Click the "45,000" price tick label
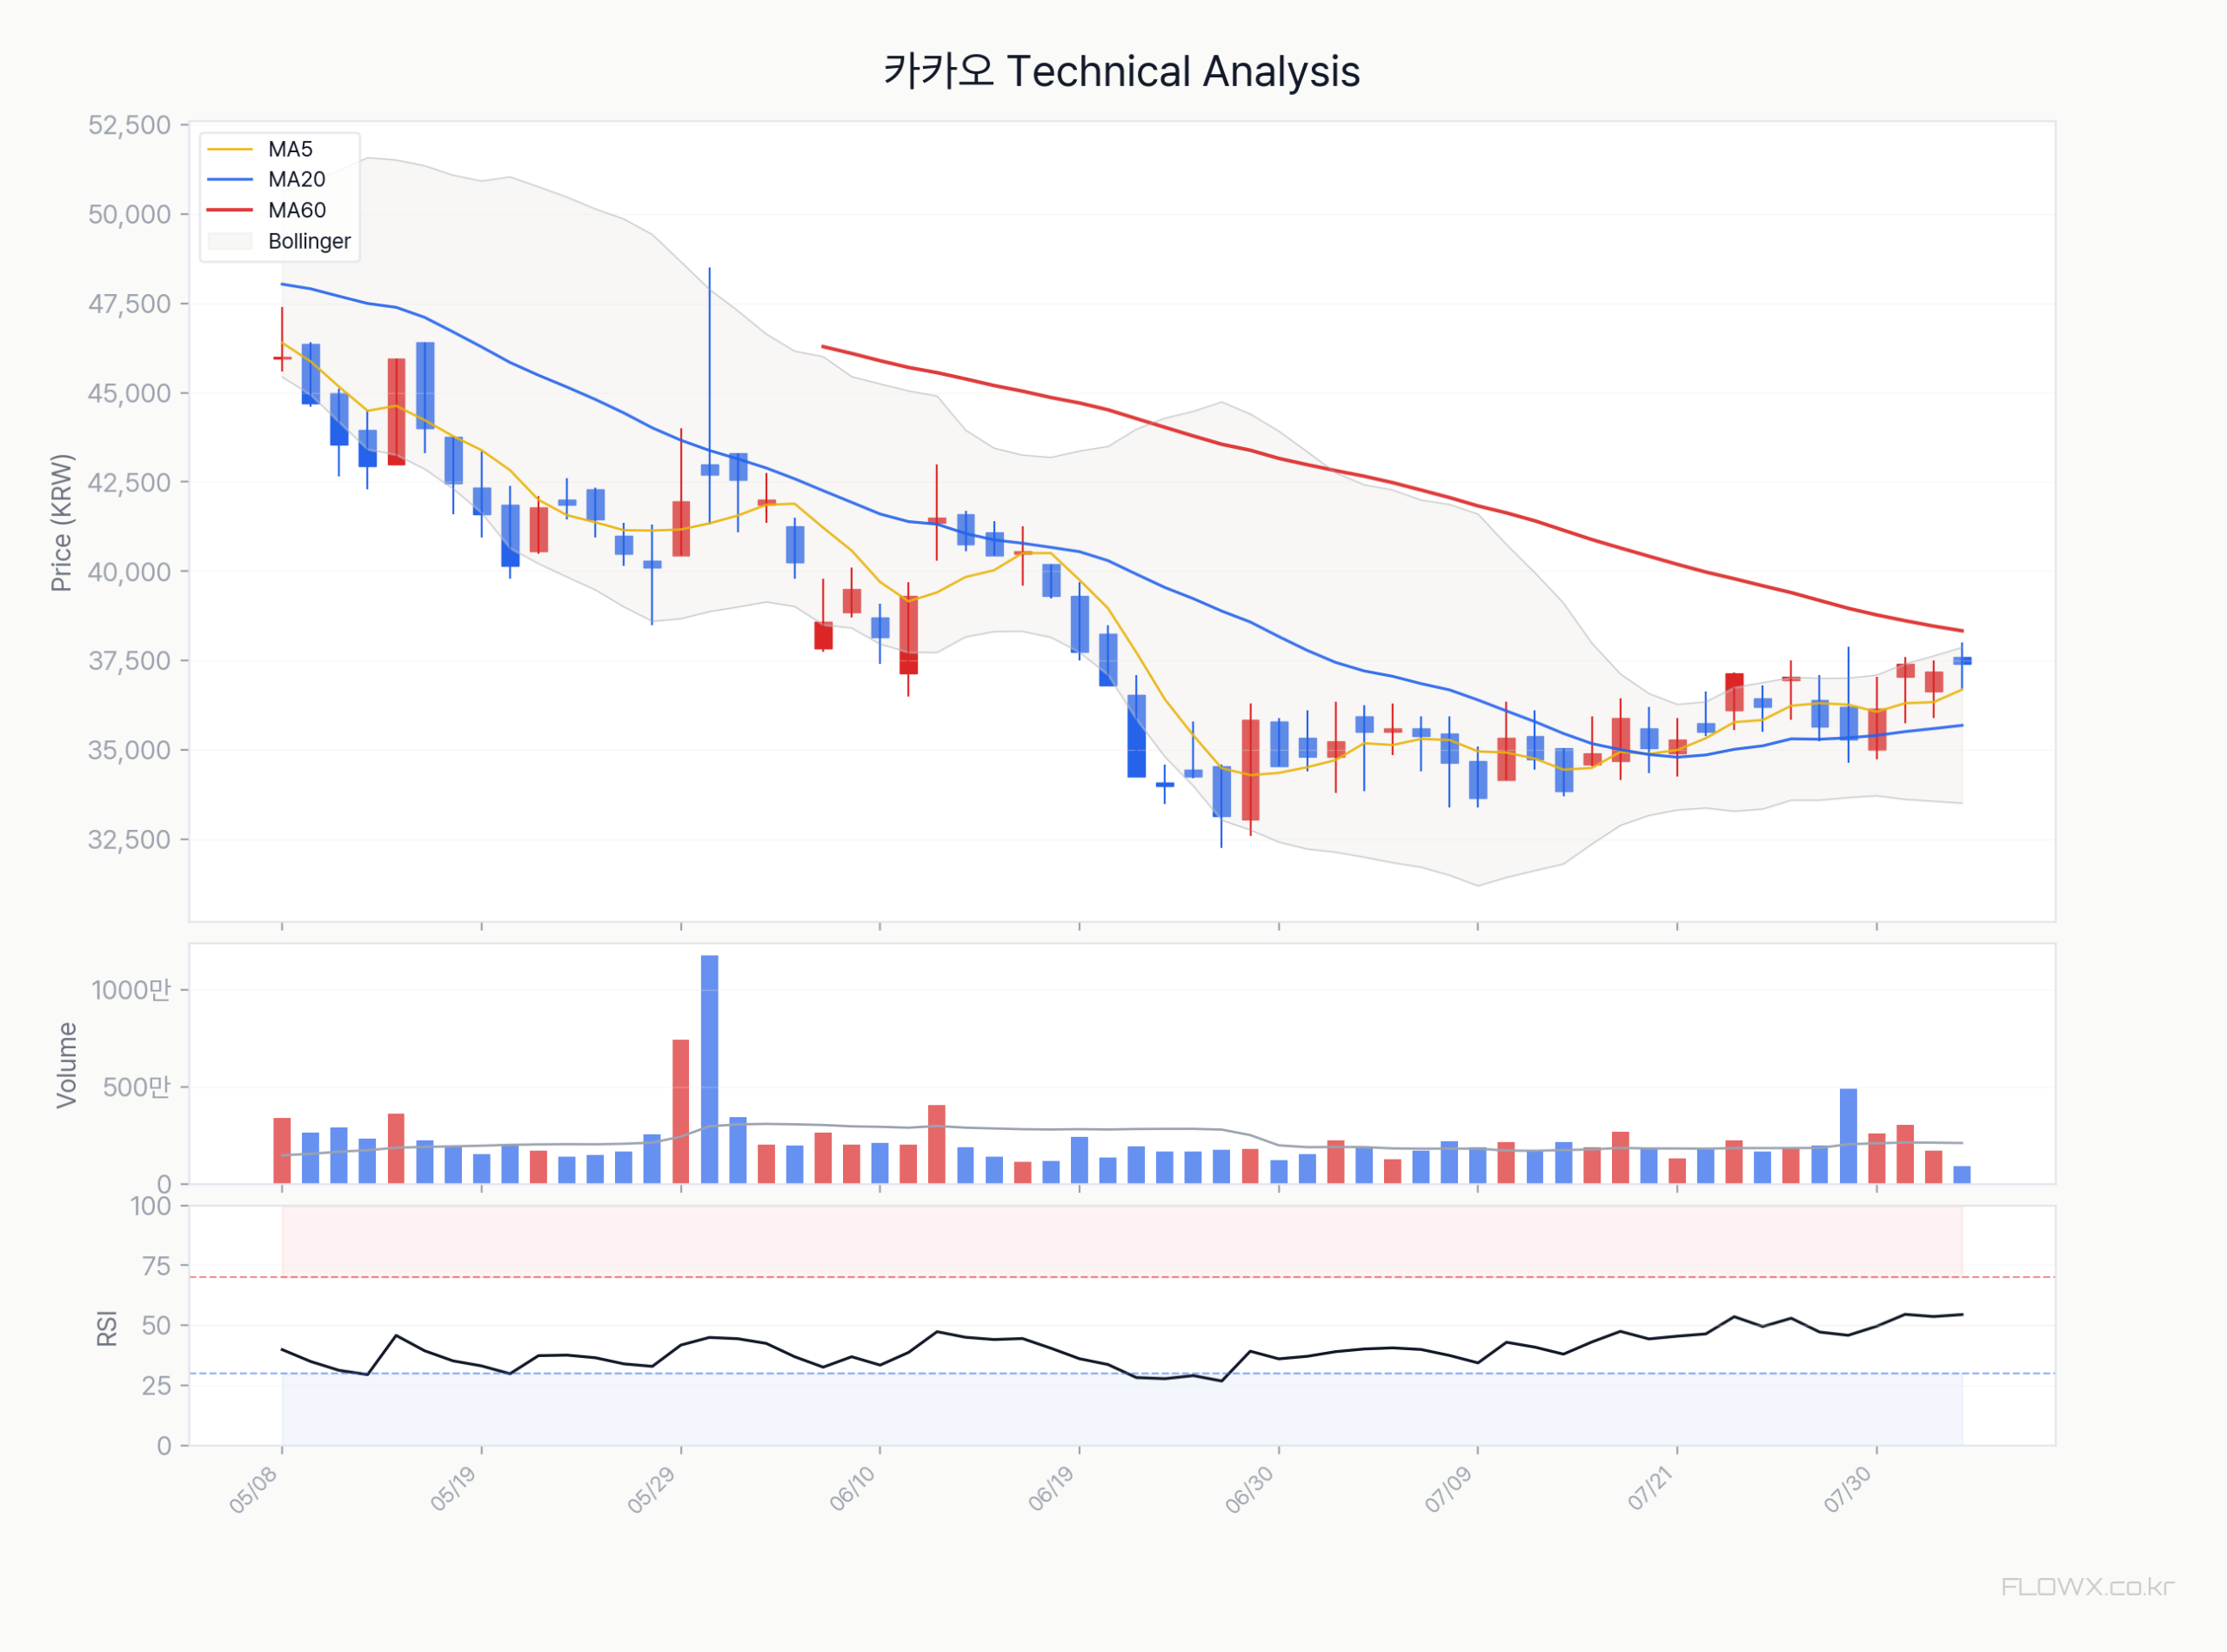The image size is (2227, 1652). coord(130,394)
